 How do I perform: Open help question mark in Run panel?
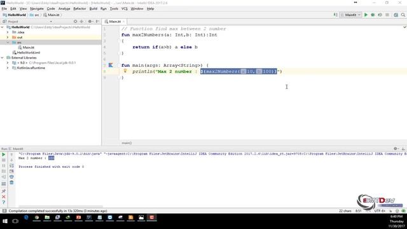4,202
